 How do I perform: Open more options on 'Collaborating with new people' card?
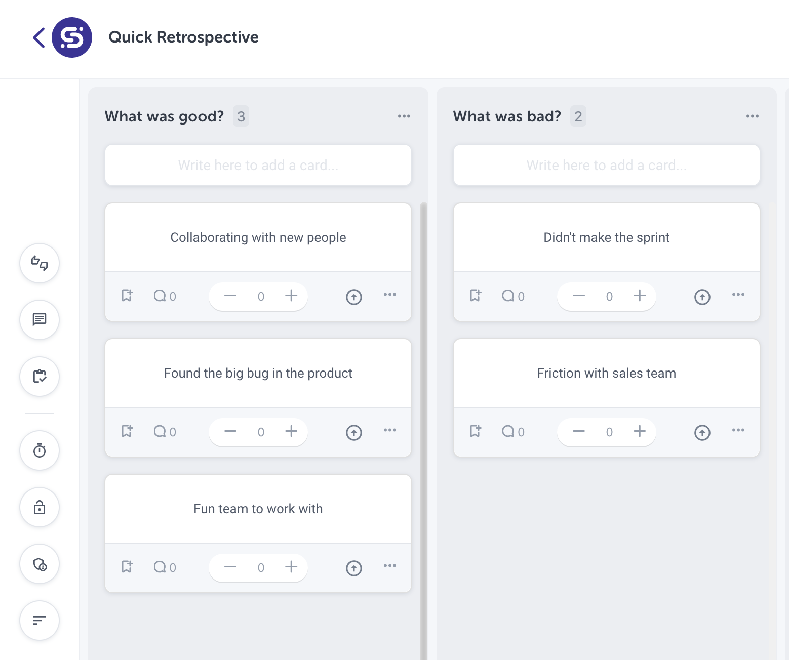click(390, 295)
